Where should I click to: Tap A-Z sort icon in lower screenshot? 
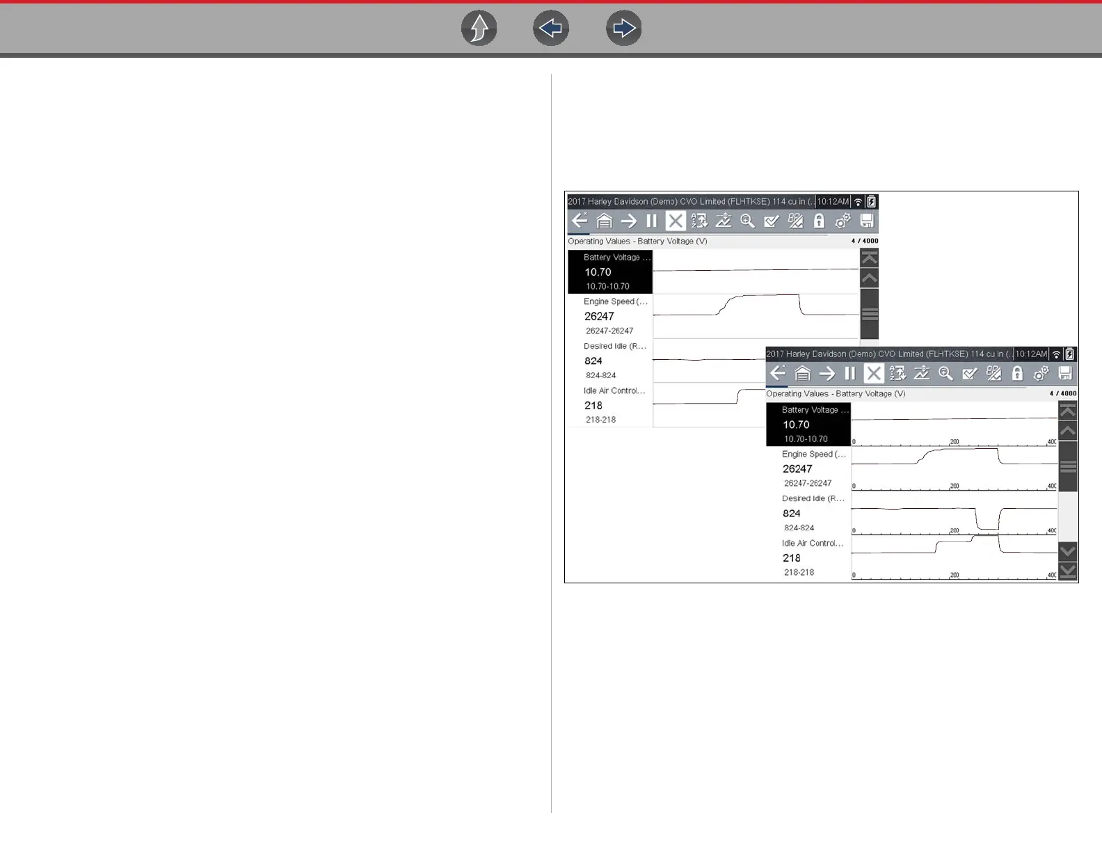(897, 373)
